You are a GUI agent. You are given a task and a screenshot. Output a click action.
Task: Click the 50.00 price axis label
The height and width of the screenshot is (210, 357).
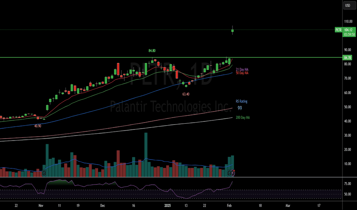[x=347, y=107]
